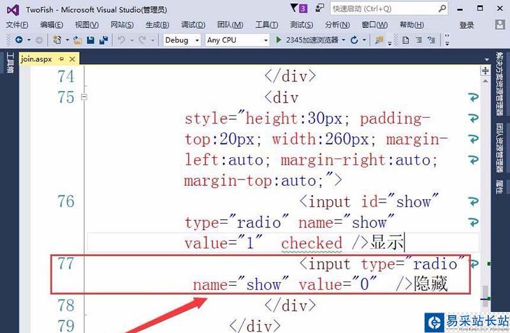The height and width of the screenshot is (333, 510).
Task: Open the tab list dropdown arrow
Action: (487, 60)
